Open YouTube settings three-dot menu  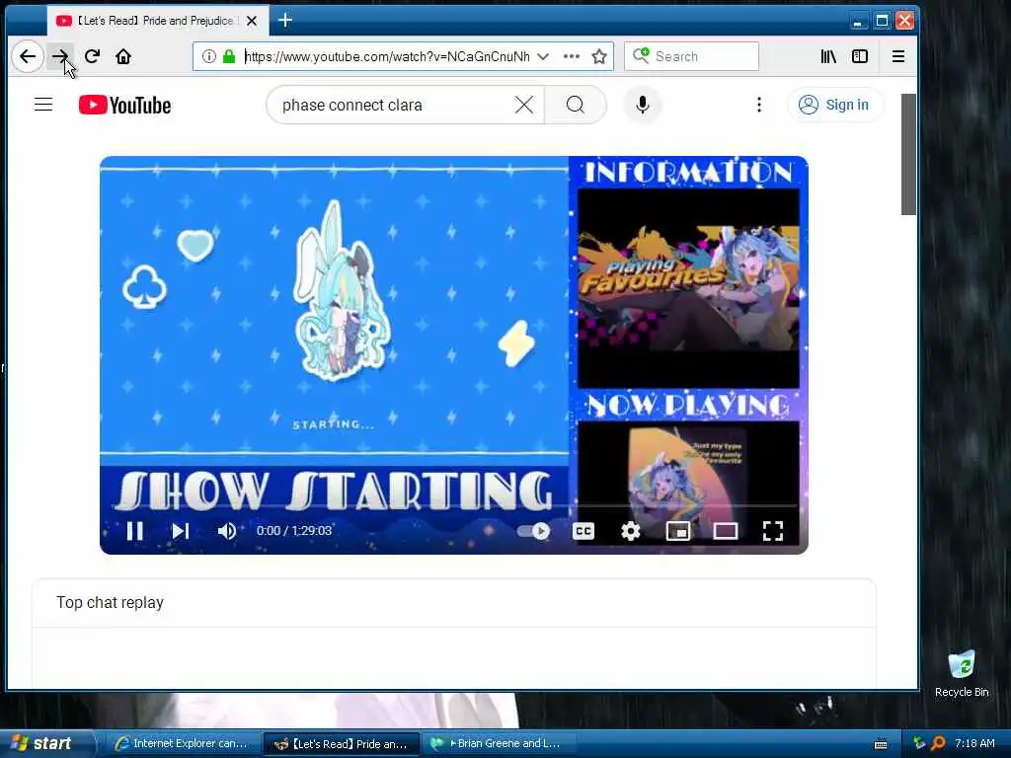[759, 105]
